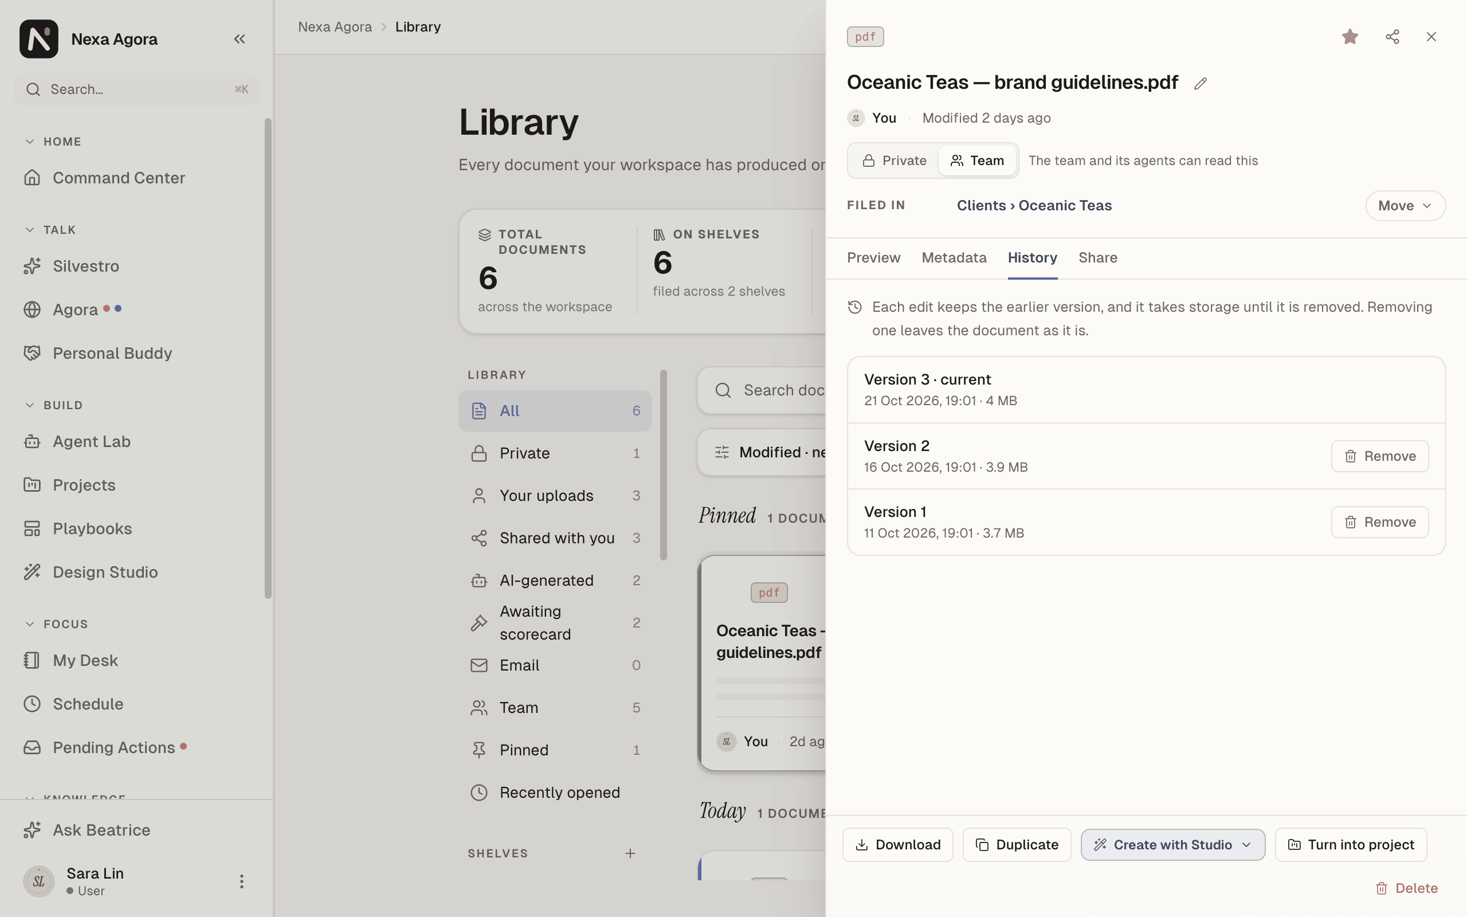Select AI-generated filter in Library list

[555, 581]
